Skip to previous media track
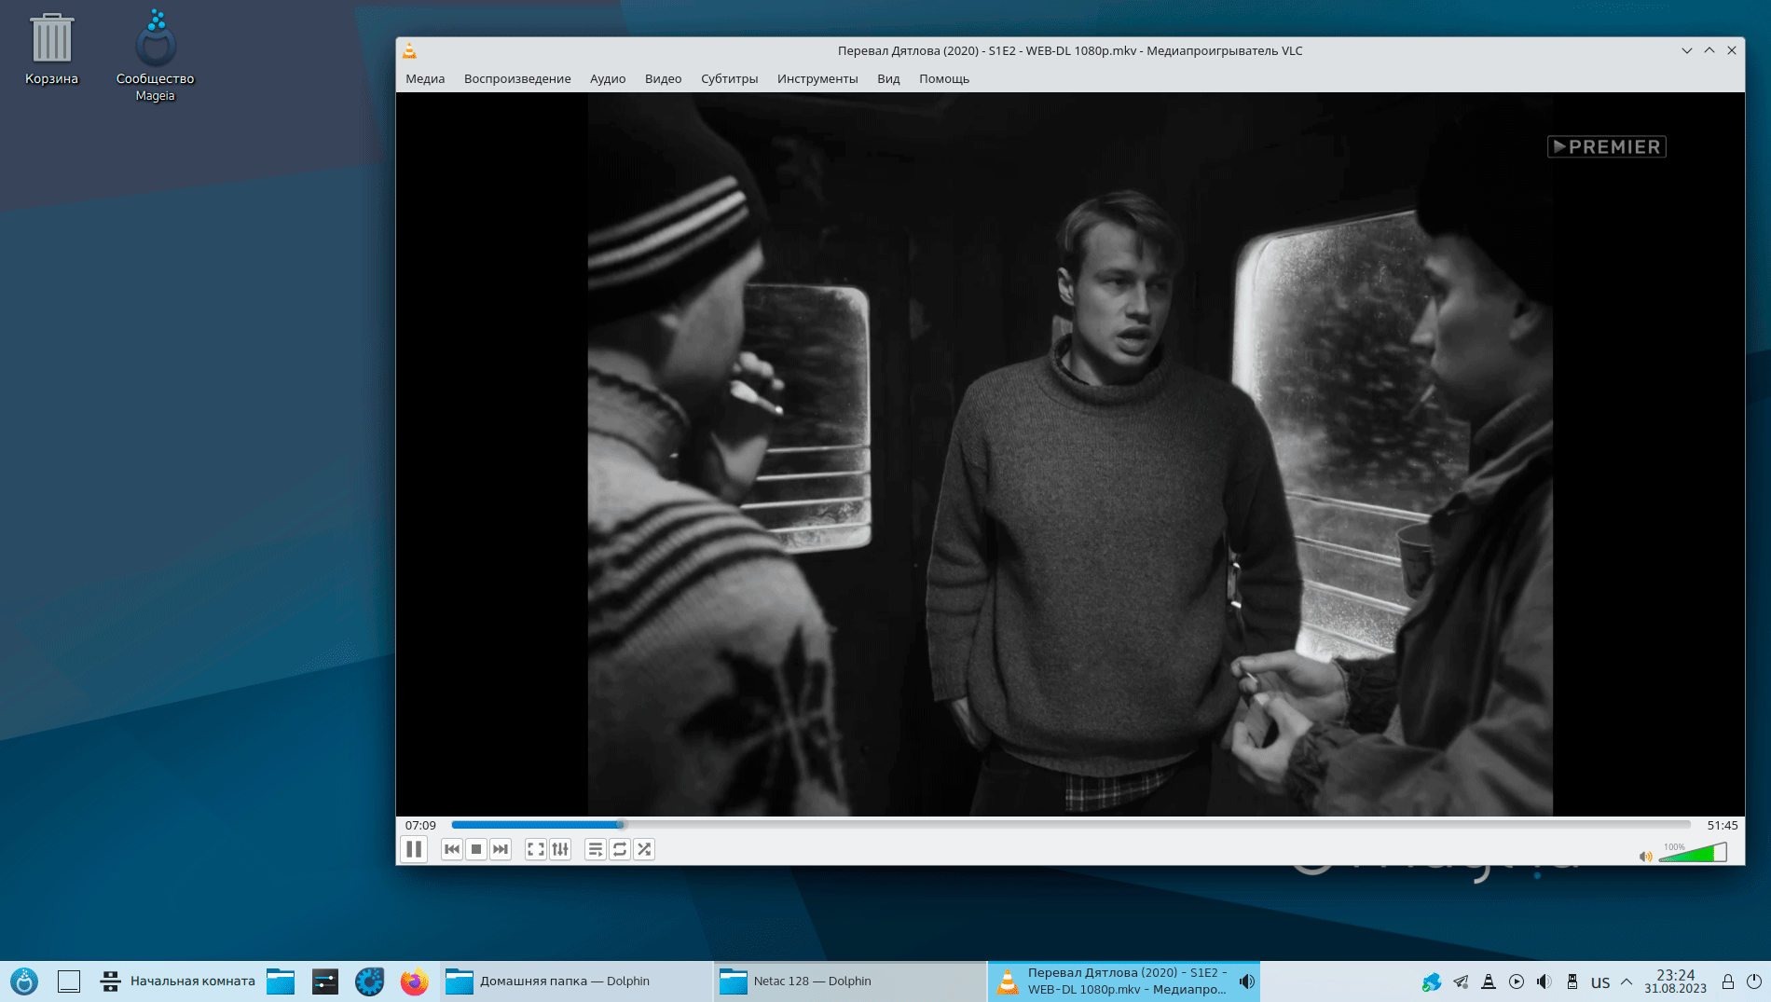This screenshot has height=1002, width=1771. click(x=452, y=849)
